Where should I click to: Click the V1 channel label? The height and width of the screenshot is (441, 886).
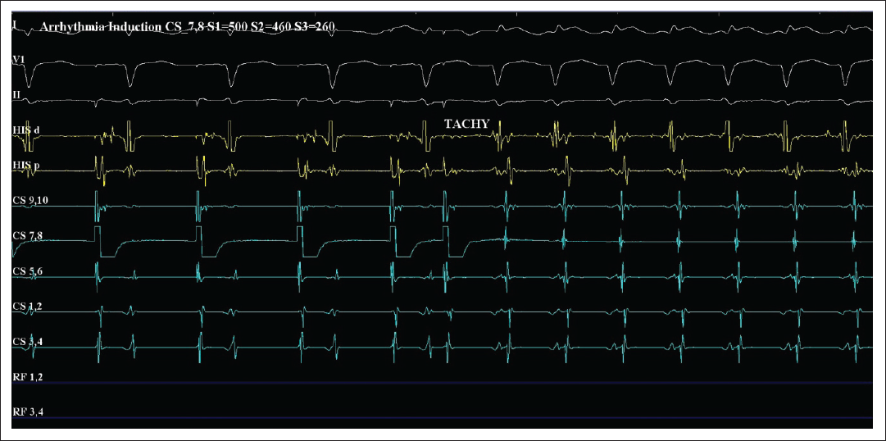tap(18, 59)
